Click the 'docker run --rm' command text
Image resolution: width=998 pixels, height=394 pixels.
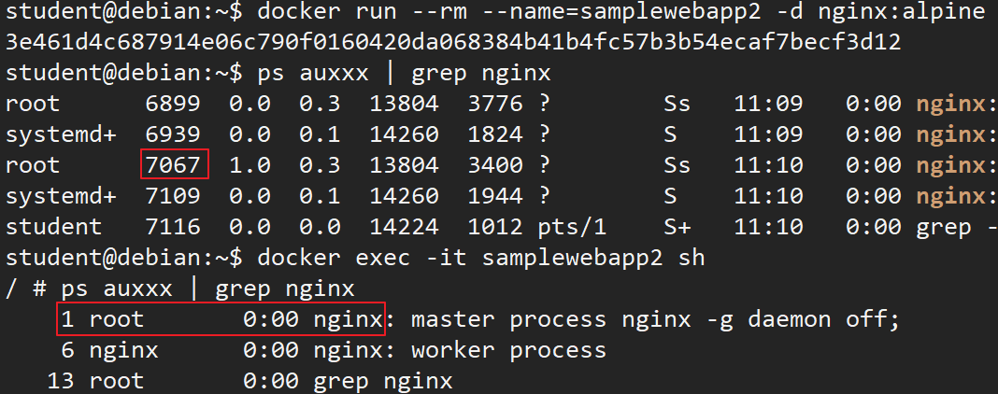[363, 11]
